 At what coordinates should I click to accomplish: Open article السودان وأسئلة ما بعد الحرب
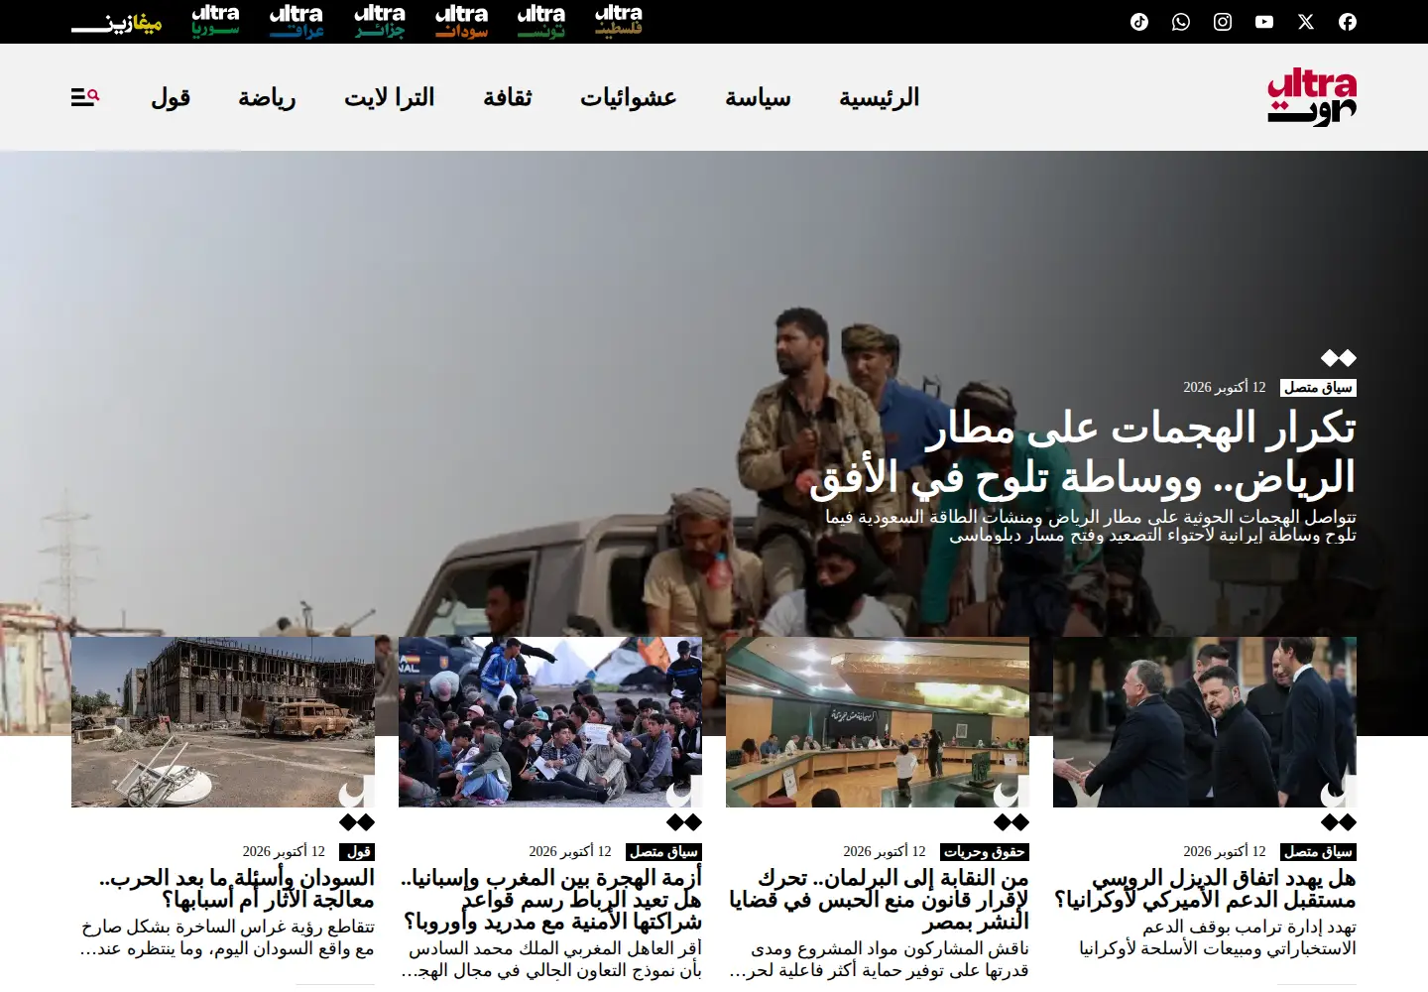pyautogui.click(x=236, y=889)
